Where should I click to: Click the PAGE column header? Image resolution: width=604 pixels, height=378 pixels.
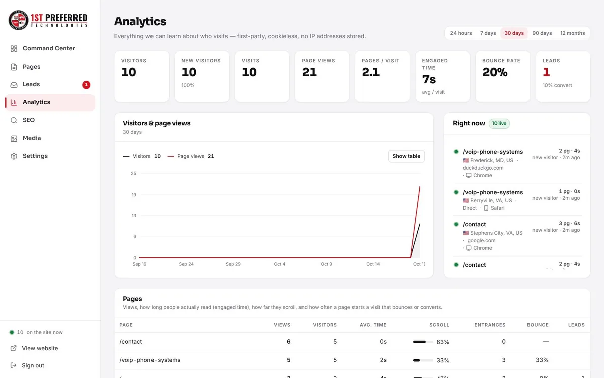point(126,325)
